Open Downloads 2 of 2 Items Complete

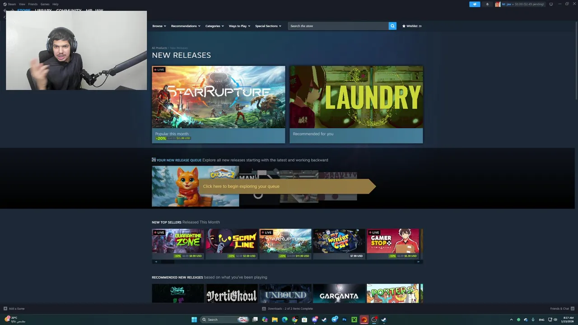click(290, 309)
